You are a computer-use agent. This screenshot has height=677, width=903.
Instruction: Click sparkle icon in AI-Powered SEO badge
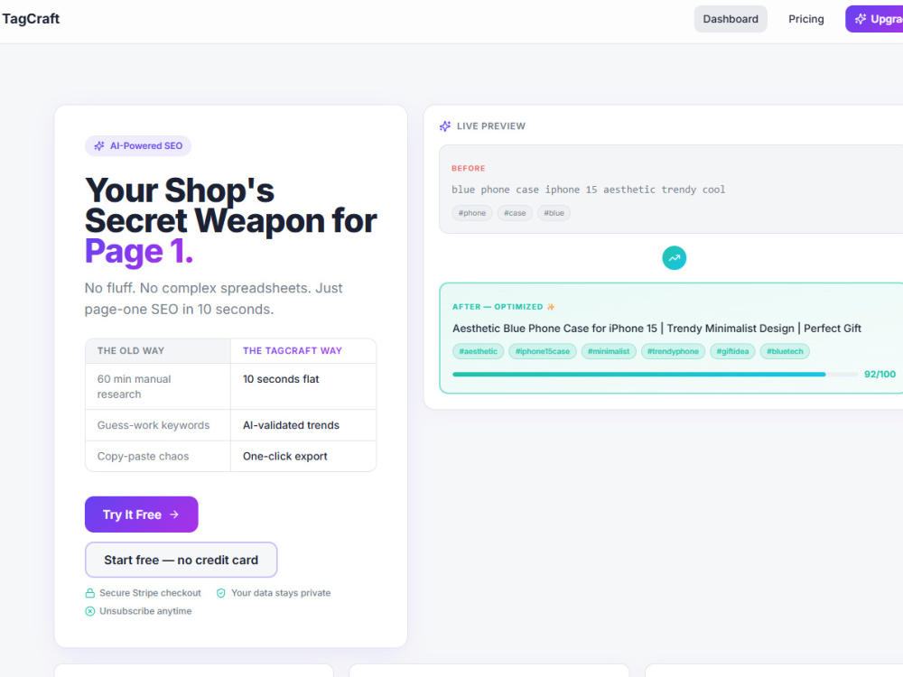[99, 145]
